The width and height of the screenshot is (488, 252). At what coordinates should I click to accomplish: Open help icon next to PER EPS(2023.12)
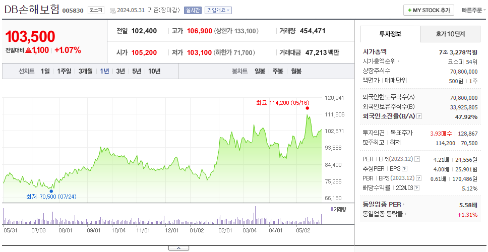coord(417,159)
